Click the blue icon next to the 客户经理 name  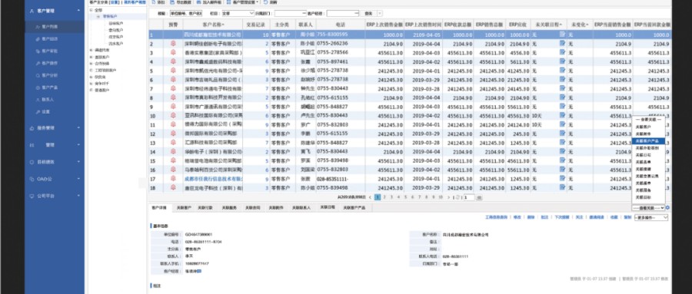(199, 271)
